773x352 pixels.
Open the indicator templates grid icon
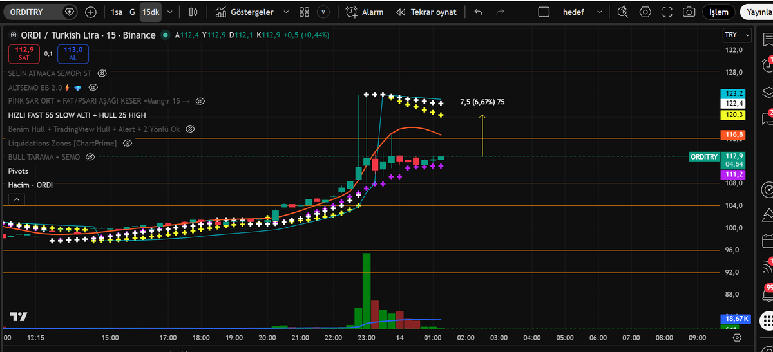305,12
